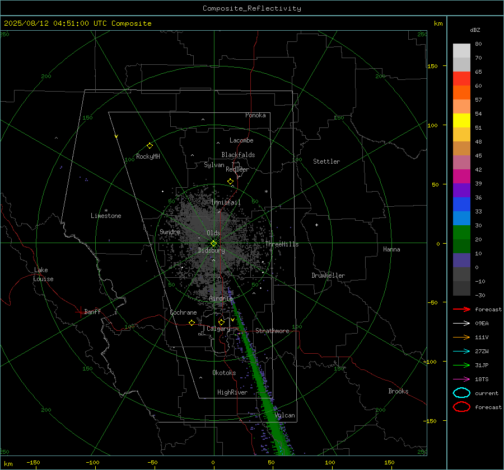Click the Limestone label
504x470 pixels.
106,216
